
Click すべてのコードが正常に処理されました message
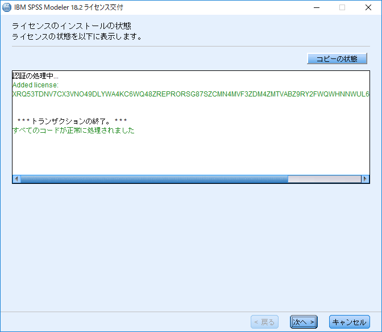pos(73,131)
